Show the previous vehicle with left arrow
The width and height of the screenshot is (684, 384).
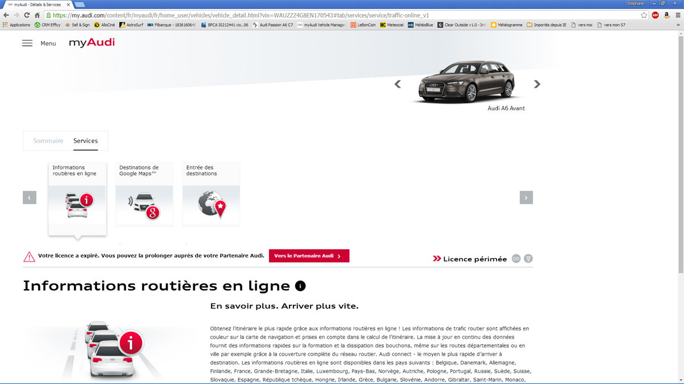click(398, 84)
